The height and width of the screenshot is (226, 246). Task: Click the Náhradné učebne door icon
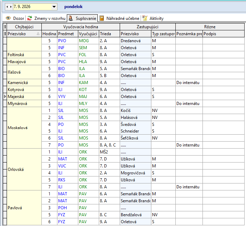[102, 18]
